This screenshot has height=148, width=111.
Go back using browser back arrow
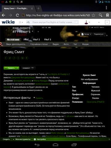point(3,15)
